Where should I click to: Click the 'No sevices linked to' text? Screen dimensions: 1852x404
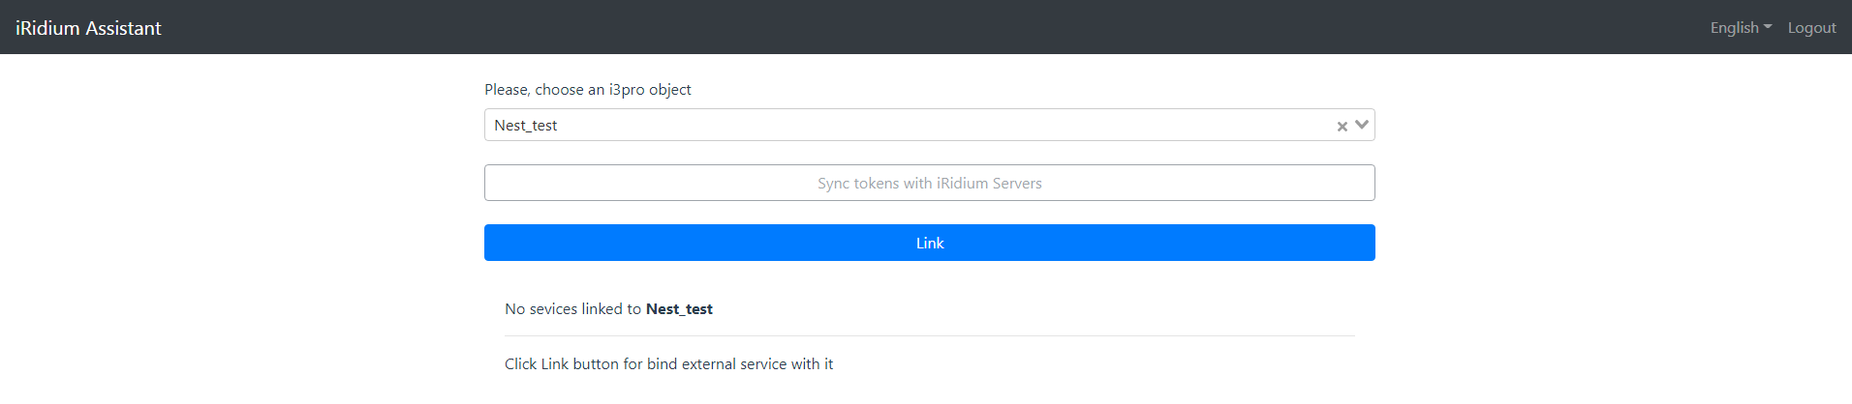pos(572,309)
